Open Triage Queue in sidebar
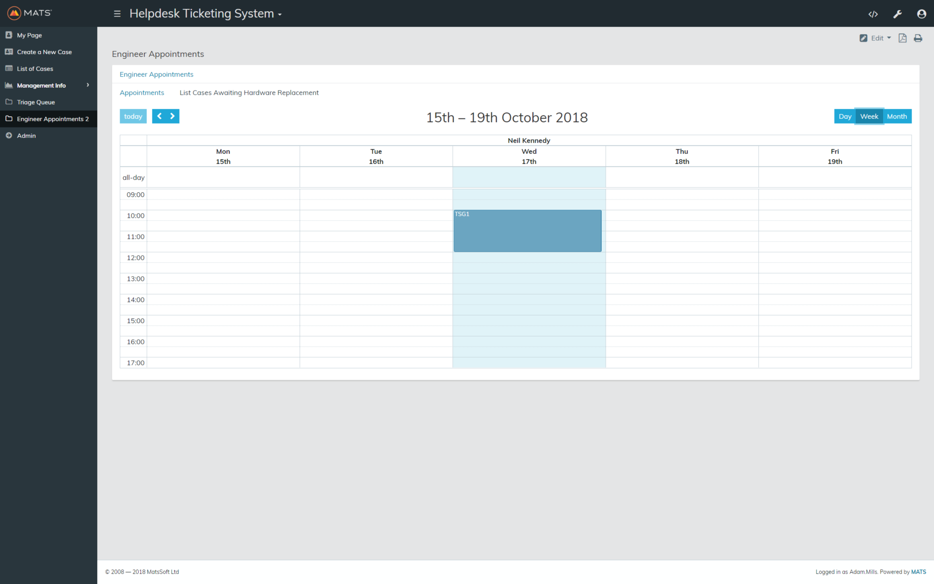This screenshot has height=584, width=934. 36,102
